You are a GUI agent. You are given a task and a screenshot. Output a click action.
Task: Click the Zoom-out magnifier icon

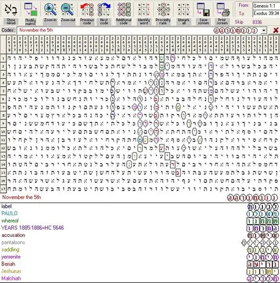coord(67,10)
